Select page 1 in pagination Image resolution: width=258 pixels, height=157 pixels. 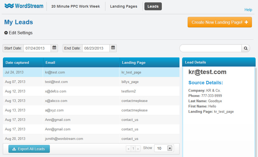[133, 149]
